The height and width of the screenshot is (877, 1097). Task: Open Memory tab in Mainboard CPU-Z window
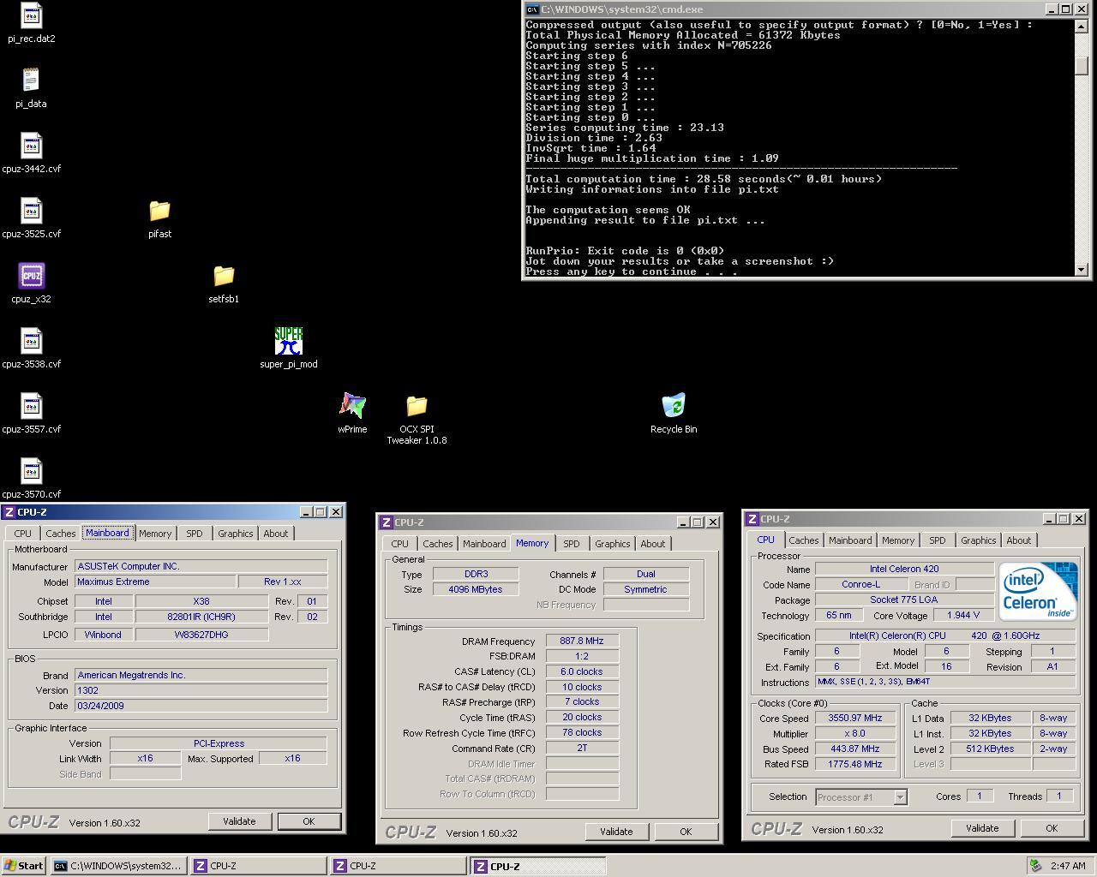pos(155,534)
